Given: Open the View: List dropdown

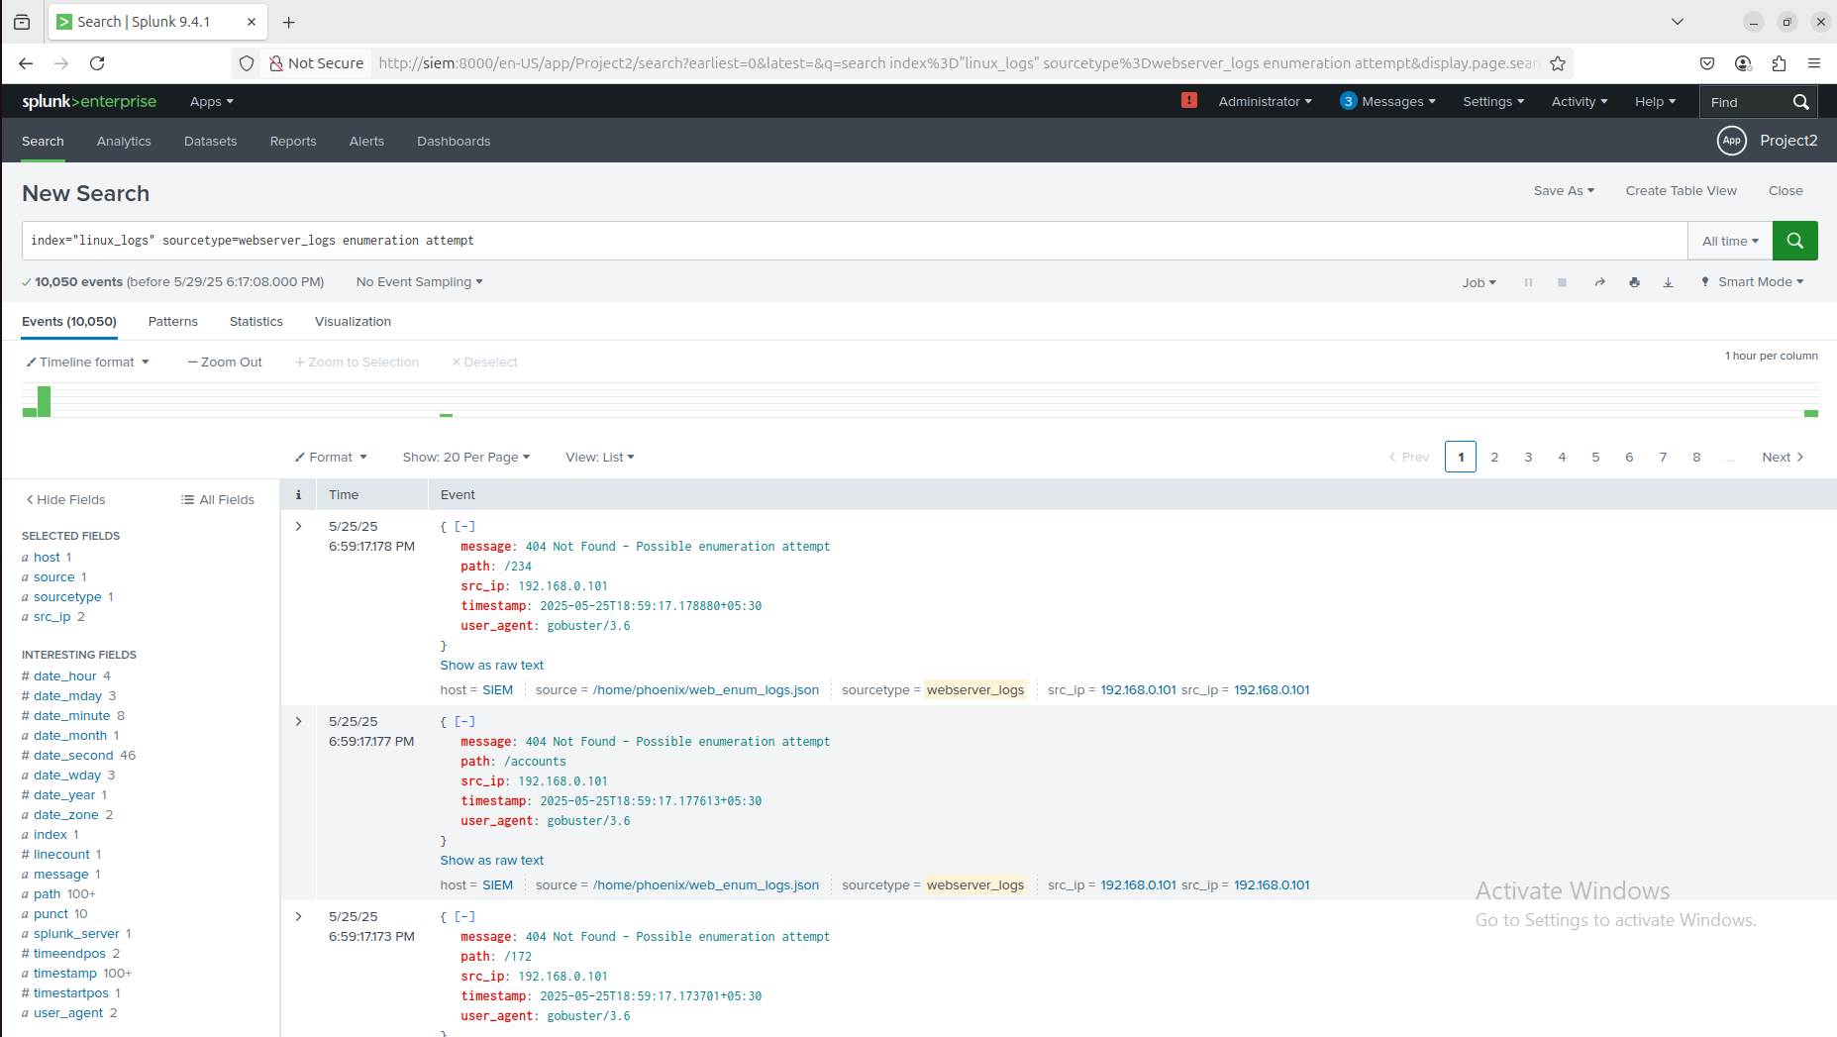Looking at the screenshot, I should click(x=600, y=458).
